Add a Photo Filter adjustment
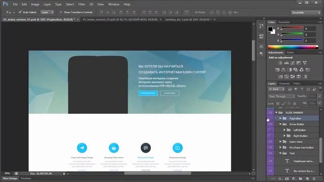 coord(296,70)
